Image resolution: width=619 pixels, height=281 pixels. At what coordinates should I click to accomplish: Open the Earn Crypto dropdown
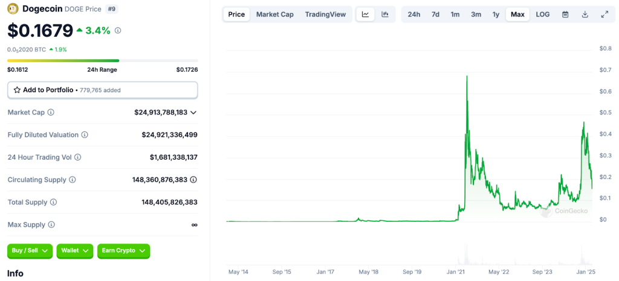pos(123,251)
